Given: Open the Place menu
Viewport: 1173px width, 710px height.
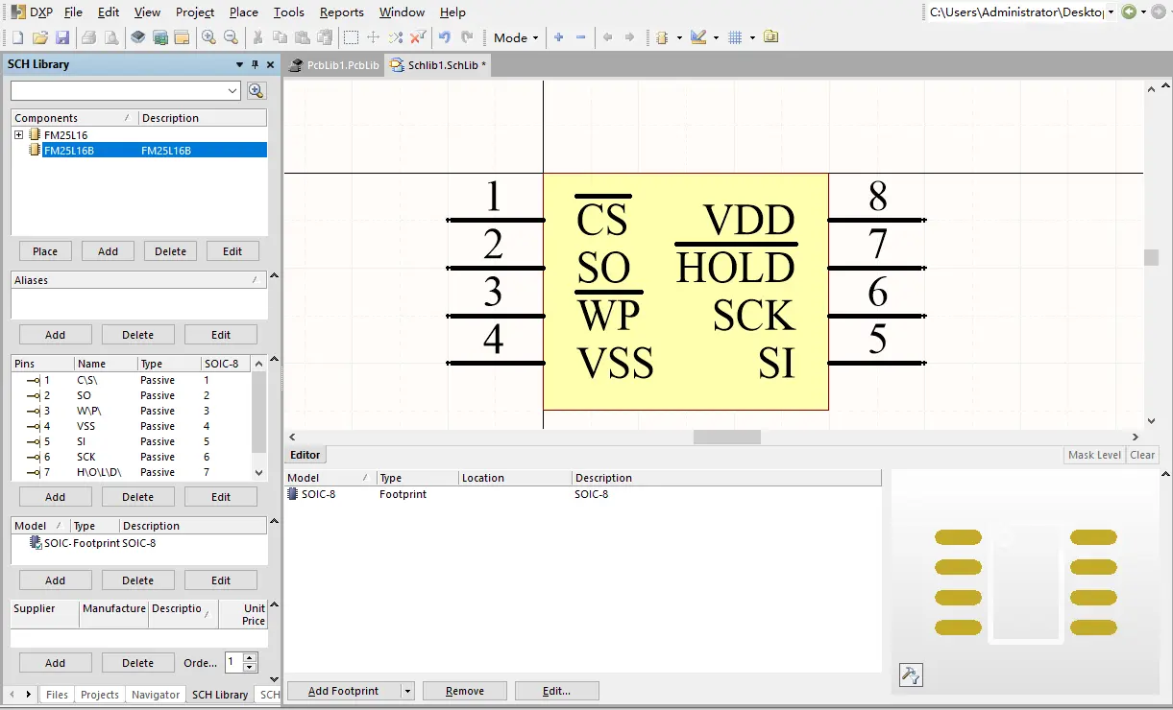Looking at the screenshot, I should point(243,12).
